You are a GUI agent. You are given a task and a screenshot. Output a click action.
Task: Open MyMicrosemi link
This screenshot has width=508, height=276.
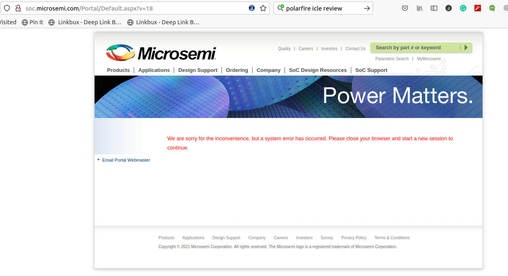click(429, 59)
